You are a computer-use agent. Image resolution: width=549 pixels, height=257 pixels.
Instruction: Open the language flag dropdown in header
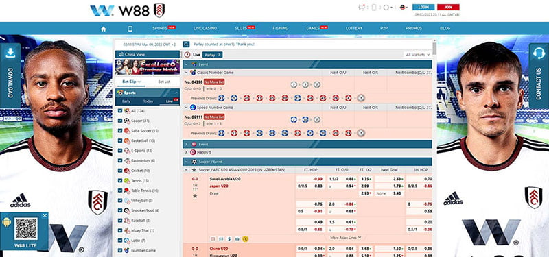pos(404,8)
